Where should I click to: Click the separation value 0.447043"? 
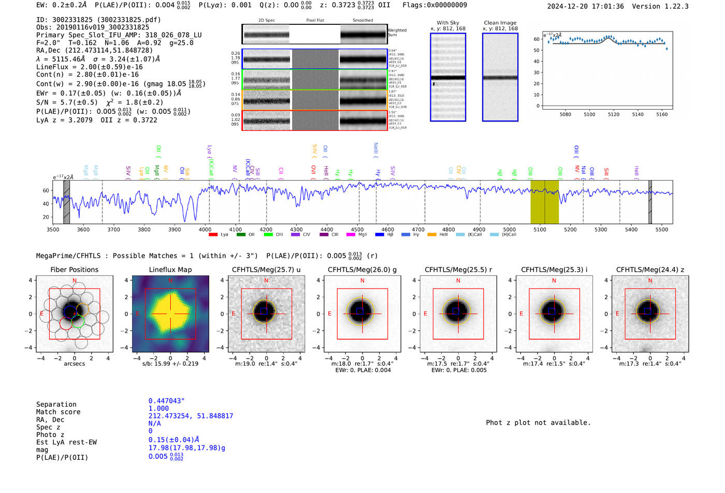coord(167,401)
